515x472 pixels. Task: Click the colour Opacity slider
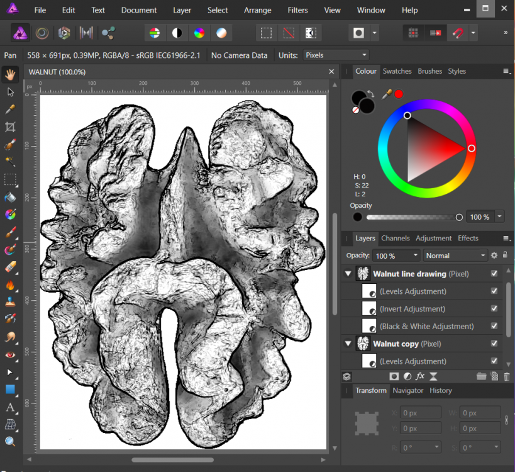pos(413,217)
